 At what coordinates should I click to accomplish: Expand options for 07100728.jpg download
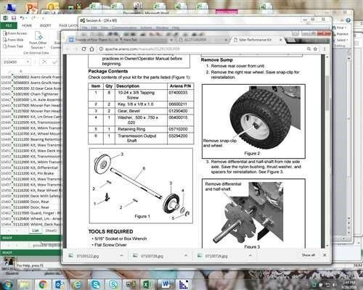click(186, 255)
